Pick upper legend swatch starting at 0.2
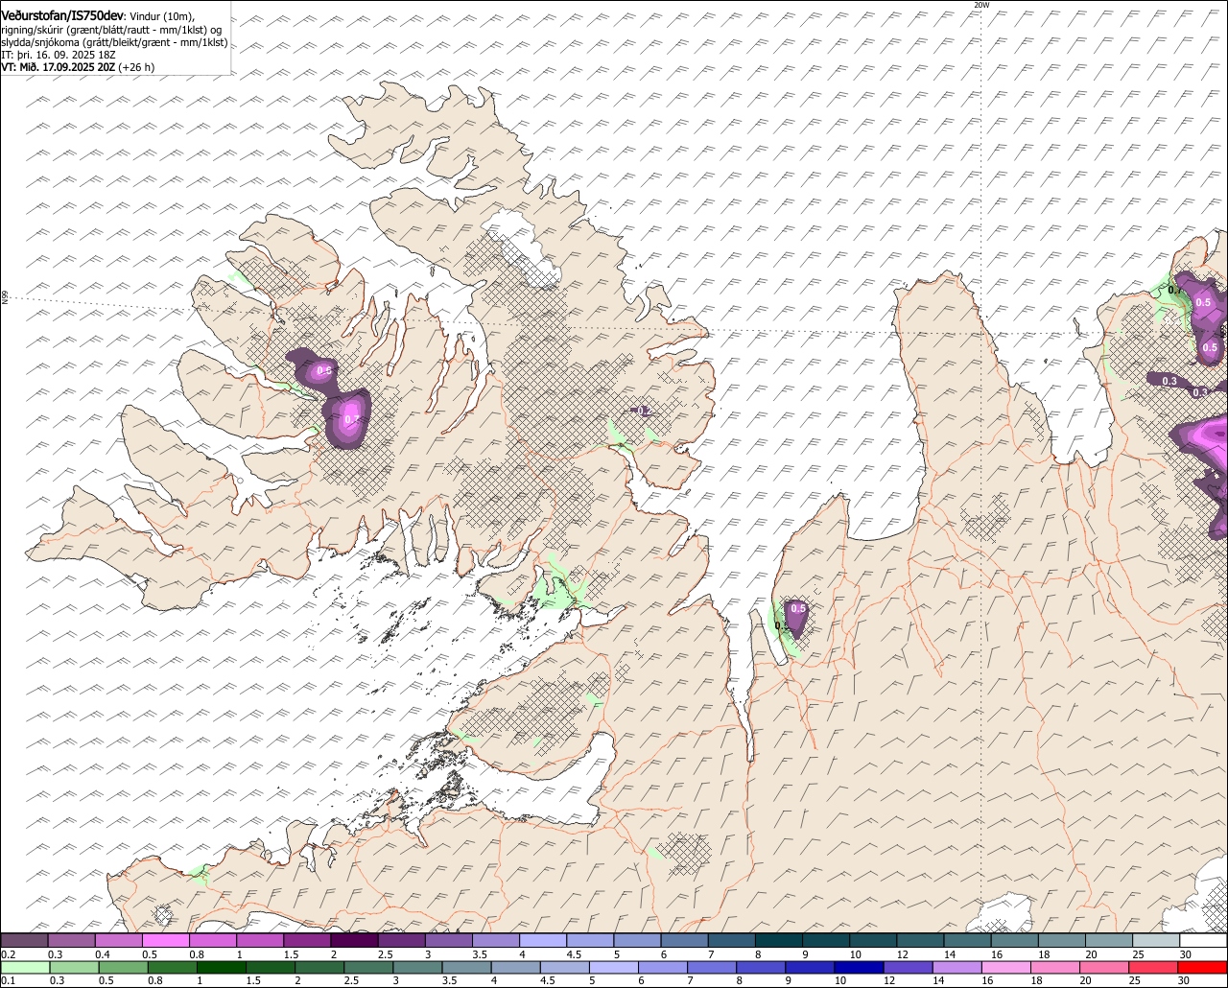Image resolution: width=1228 pixels, height=988 pixels. [x=24, y=940]
